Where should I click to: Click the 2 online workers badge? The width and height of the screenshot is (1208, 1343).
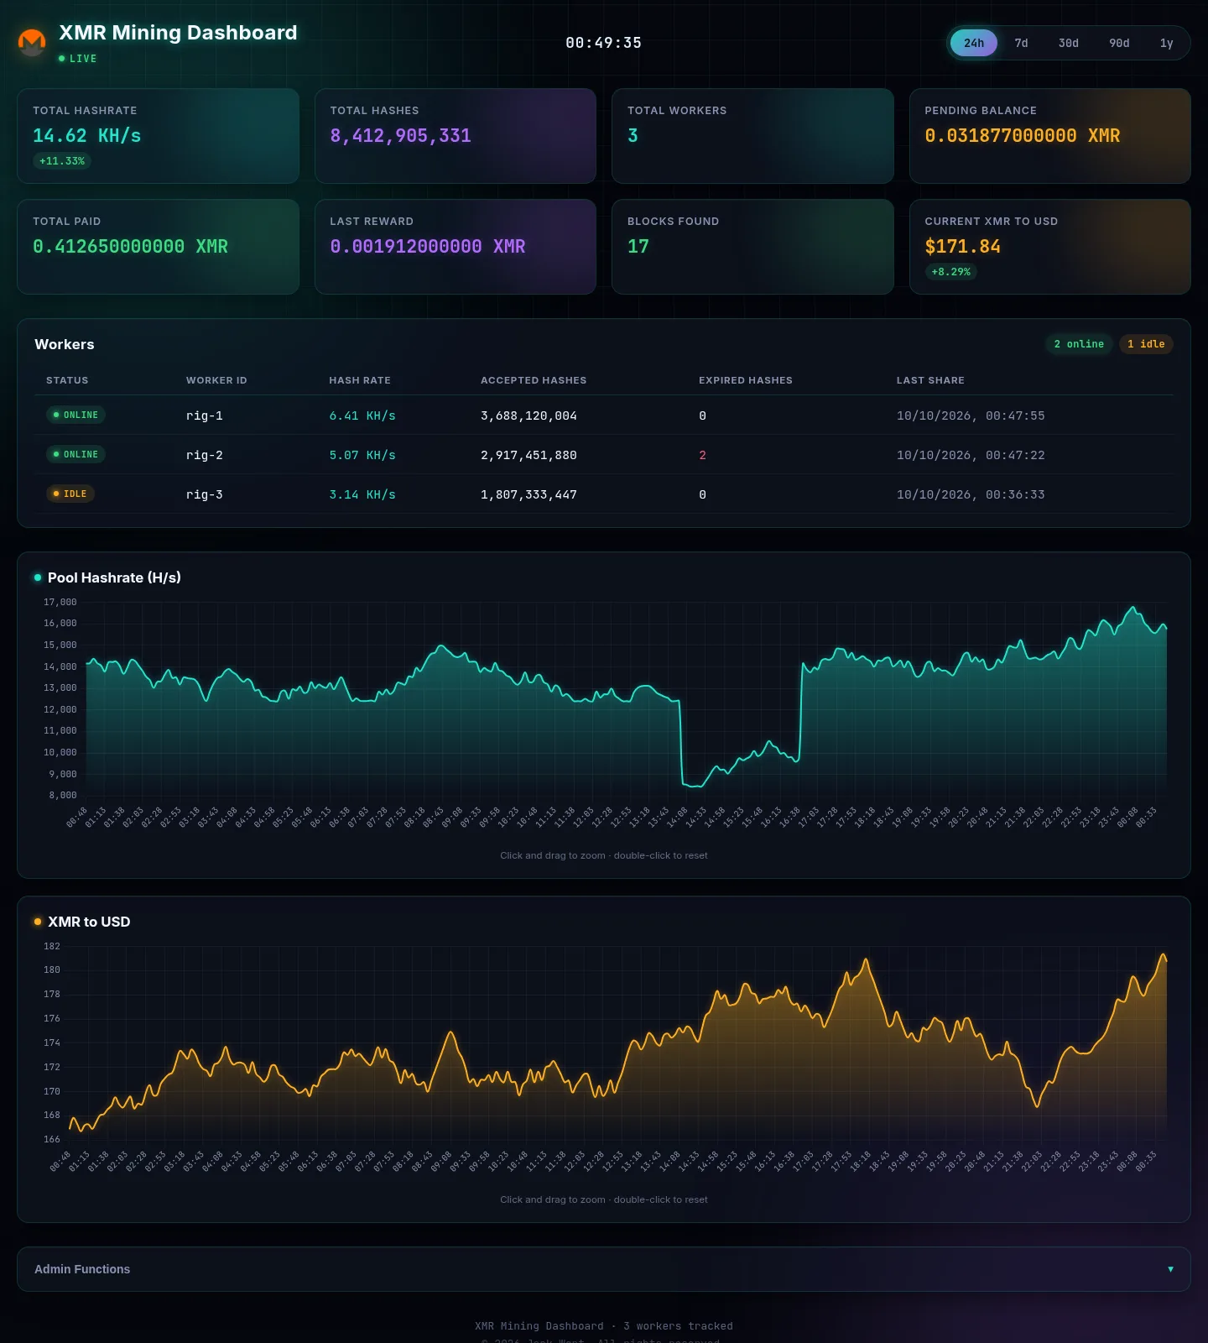1079,344
